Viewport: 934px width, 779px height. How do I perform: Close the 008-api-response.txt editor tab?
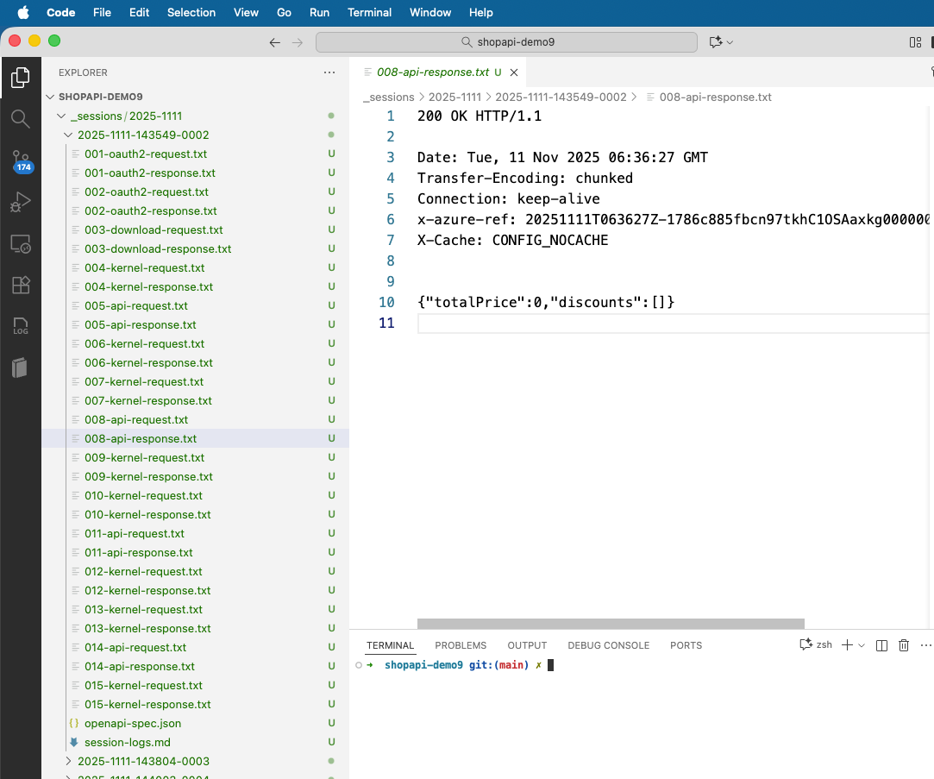coord(514,72)
